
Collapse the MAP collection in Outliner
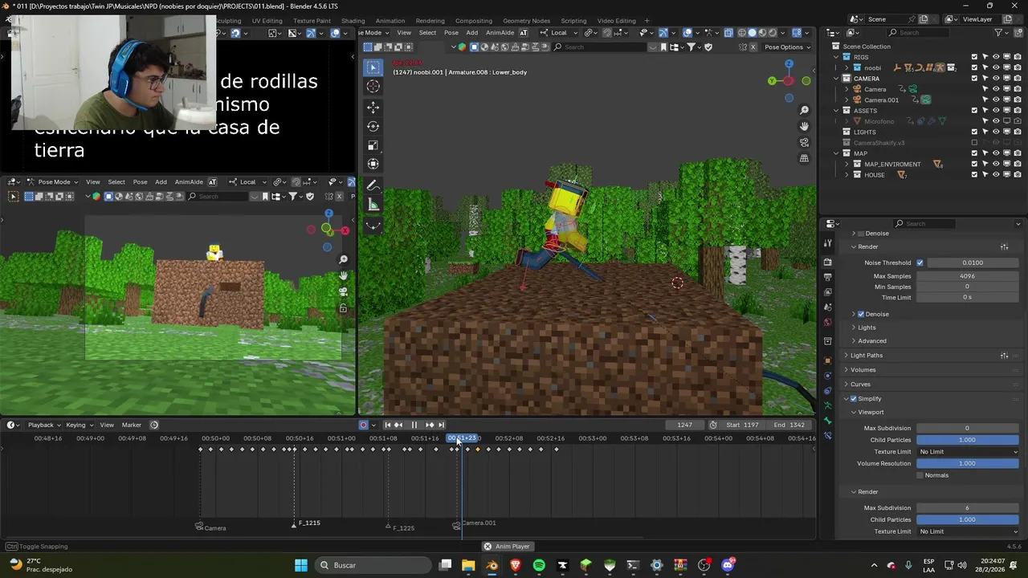point(836,153)
